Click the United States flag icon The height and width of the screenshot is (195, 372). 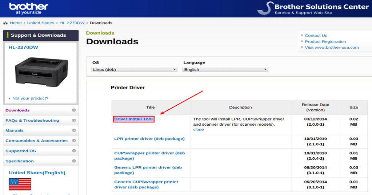[x=20, y=184]
